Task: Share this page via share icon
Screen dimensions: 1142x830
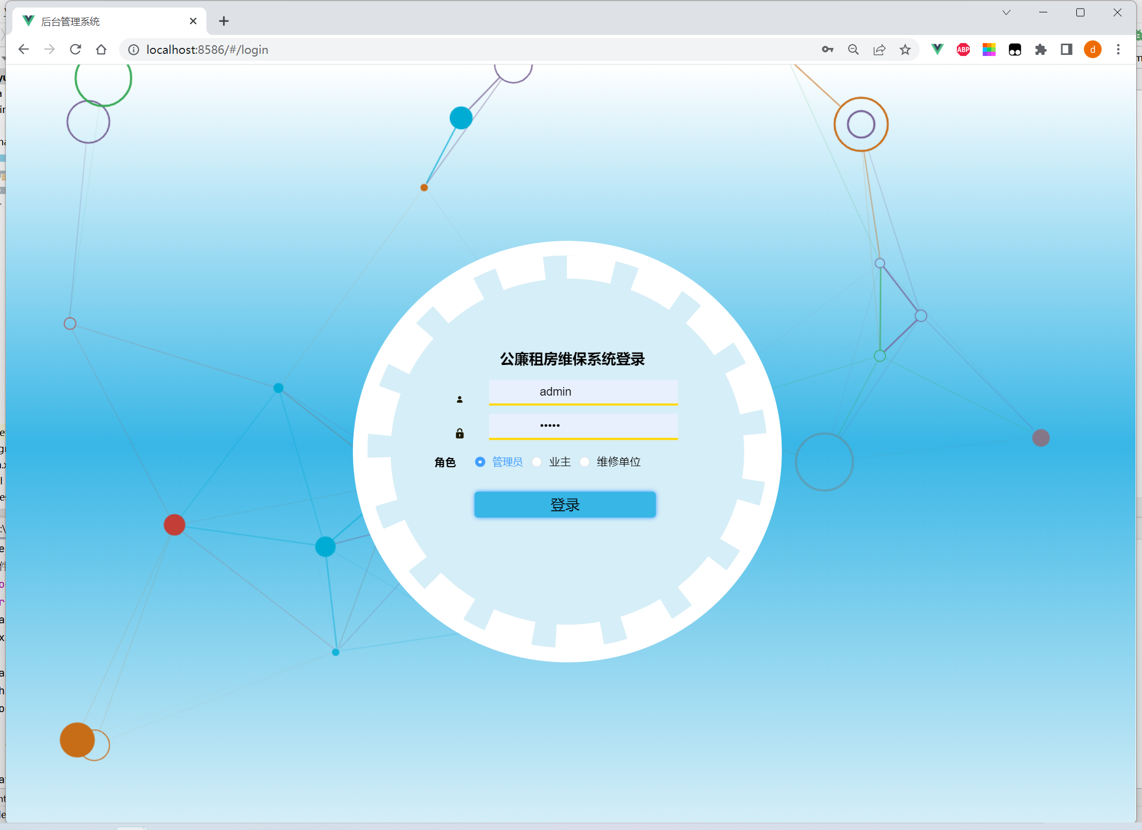Action: point(879,50)
